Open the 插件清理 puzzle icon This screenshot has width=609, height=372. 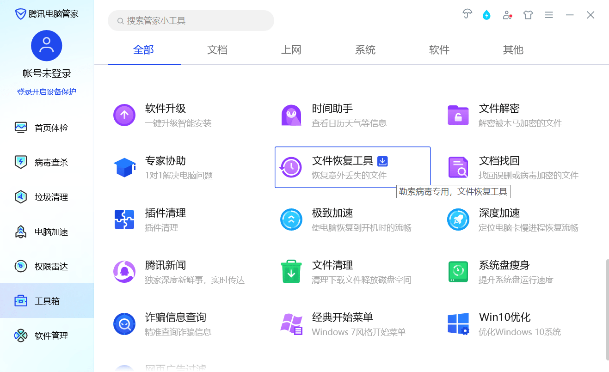coord(124,220)
